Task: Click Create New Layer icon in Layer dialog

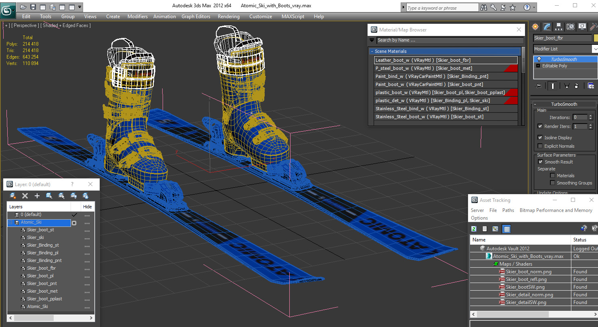Action: (x=13, y=196)
